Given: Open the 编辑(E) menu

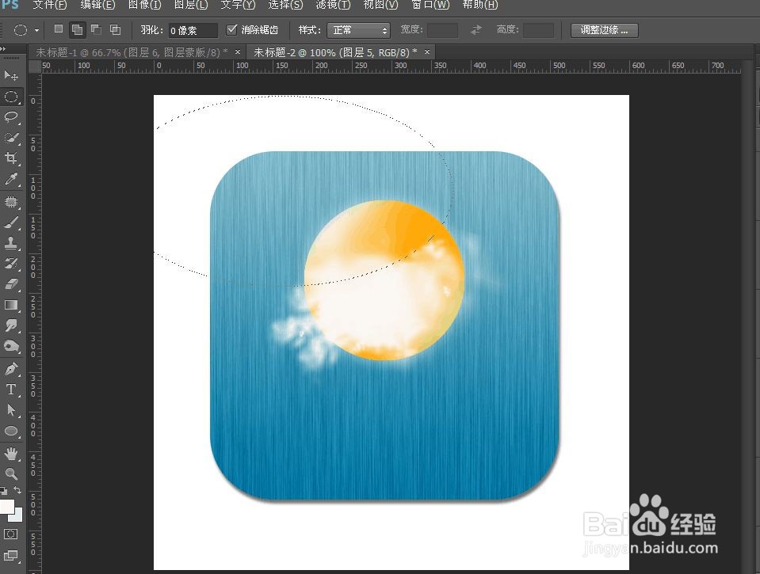Looking at the screenshot, I should [x=97, y=5].
